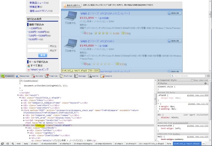Click the breadcrumb overflow ellipsis icon
Viewport: 212px width, 146px height.
(x=204, y=144)
